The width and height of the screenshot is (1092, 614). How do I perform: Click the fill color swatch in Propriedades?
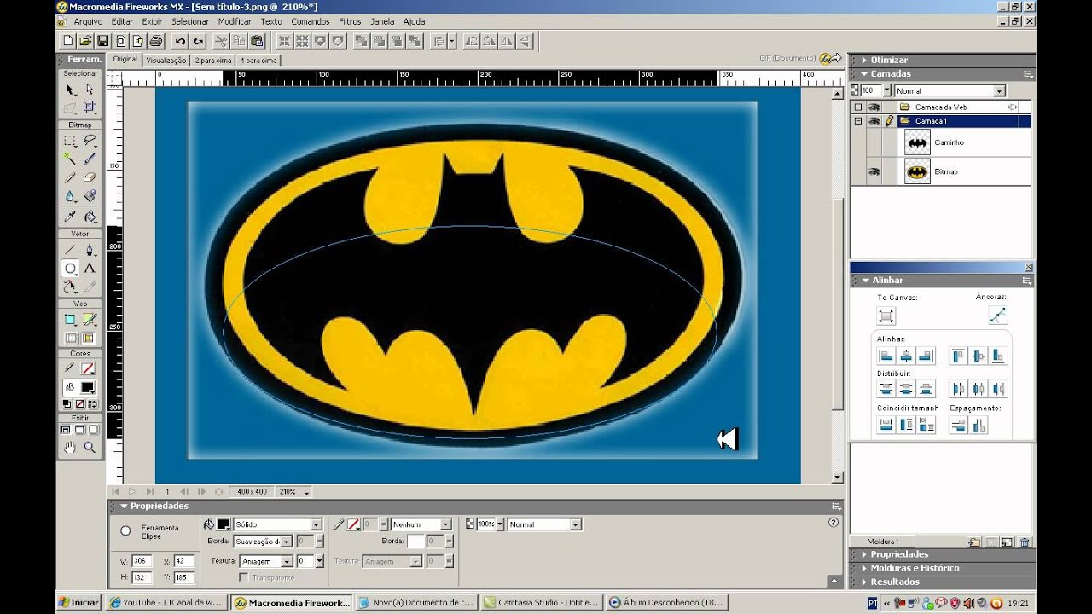pos(224,524)
